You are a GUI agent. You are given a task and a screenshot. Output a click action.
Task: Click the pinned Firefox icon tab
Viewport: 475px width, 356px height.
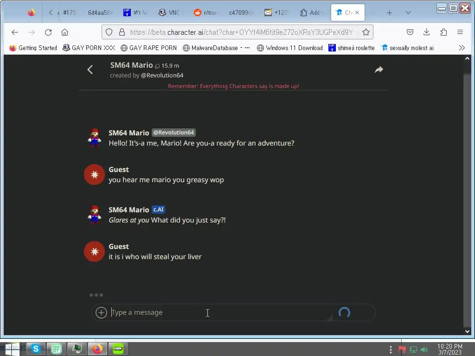[31, 13]
